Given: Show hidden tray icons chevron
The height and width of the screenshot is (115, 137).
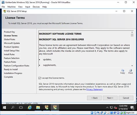Looking at the screenshot, I should (107, 108).
